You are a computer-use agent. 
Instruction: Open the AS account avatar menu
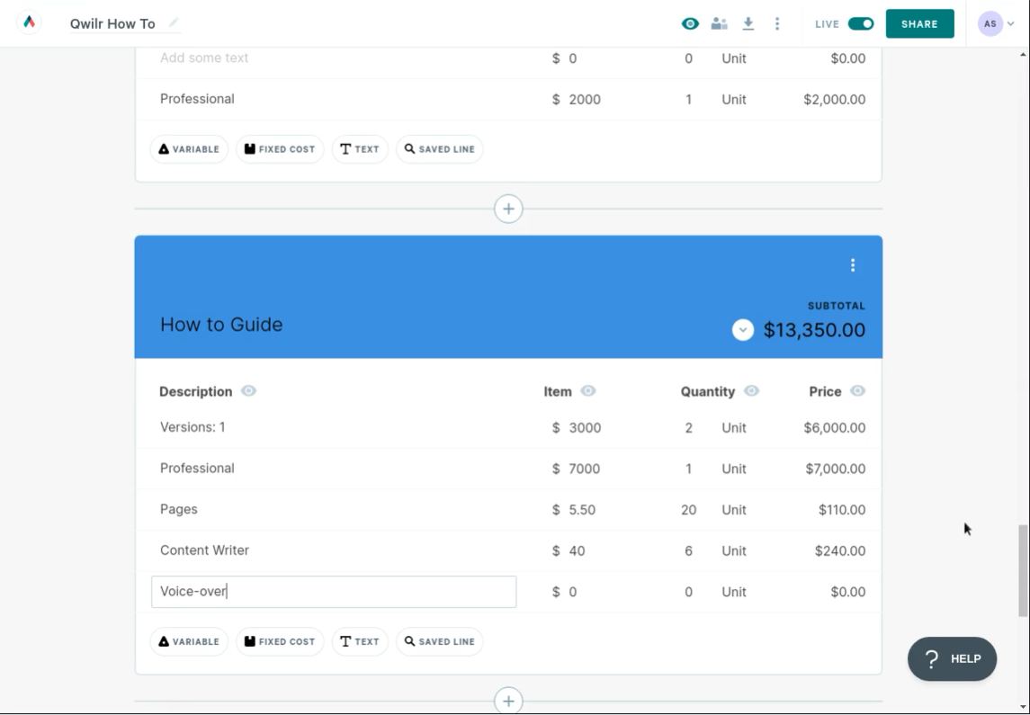point(996,23)
